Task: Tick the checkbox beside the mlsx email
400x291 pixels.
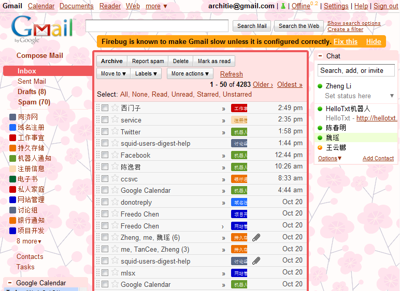Action: pos(105,273)
